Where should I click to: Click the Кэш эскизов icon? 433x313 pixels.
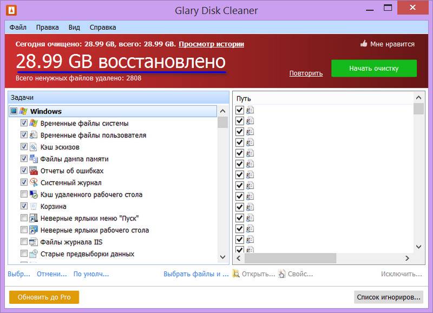pyautogui.click(x=34, y=147)
